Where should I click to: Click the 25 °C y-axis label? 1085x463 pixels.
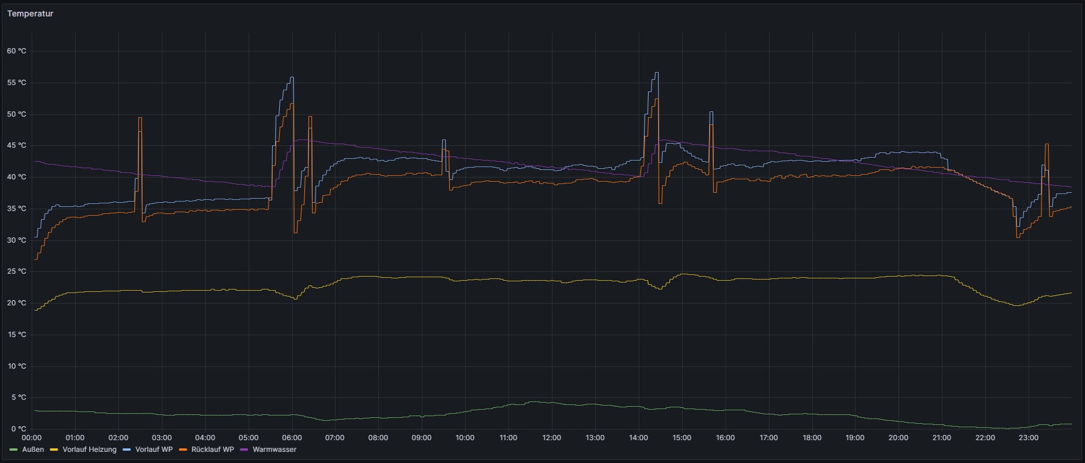coord(16,271)
